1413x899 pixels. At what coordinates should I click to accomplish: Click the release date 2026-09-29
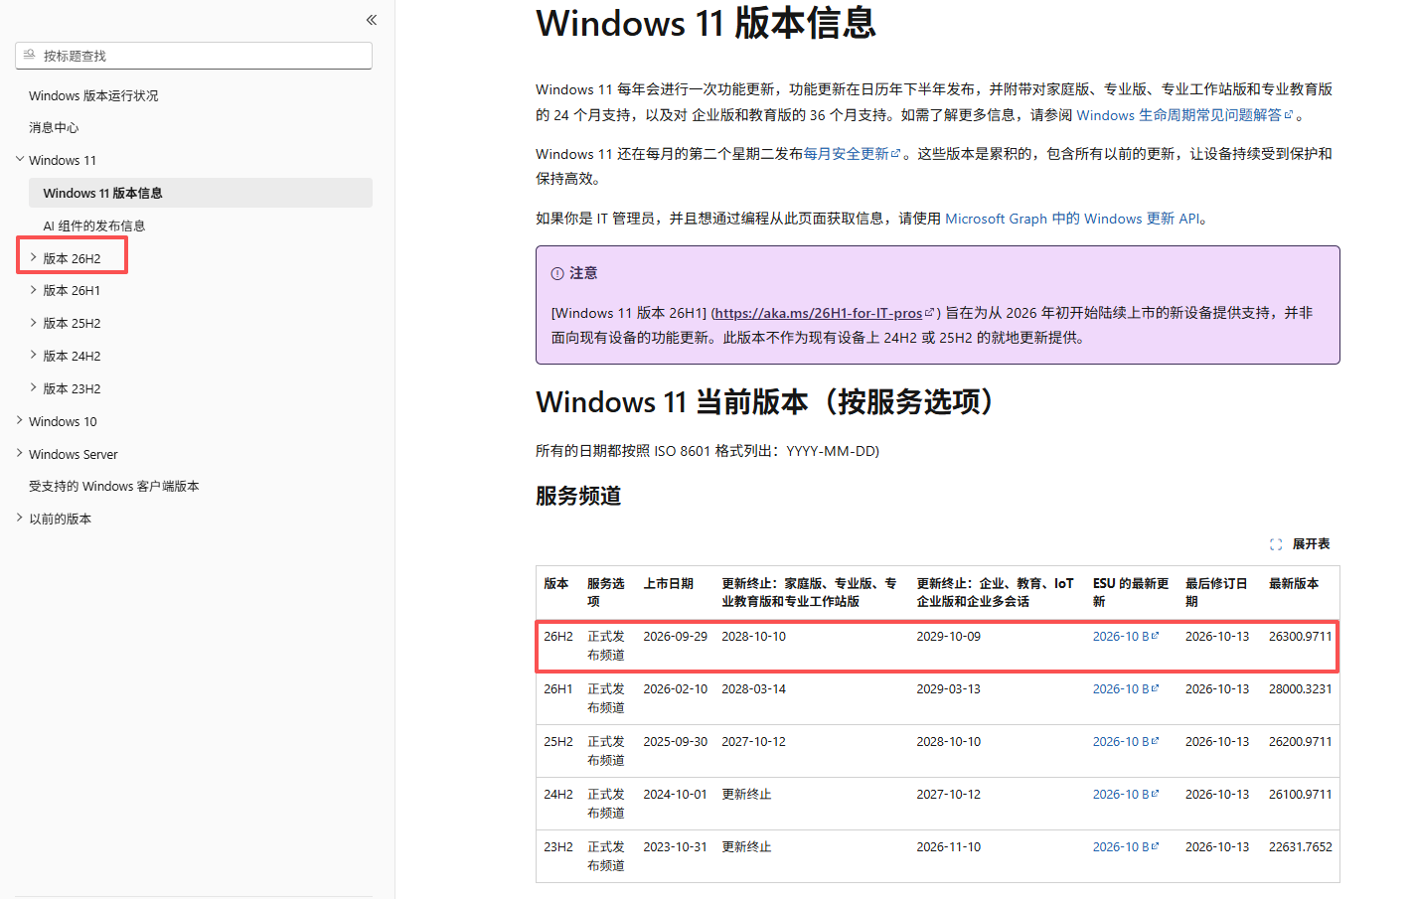(x=676, y=637)
